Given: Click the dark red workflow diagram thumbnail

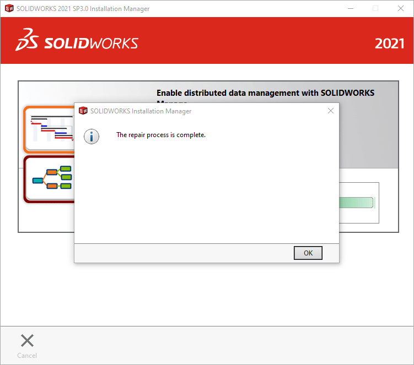Looking at the screenshot, I should tap(49, 179).
